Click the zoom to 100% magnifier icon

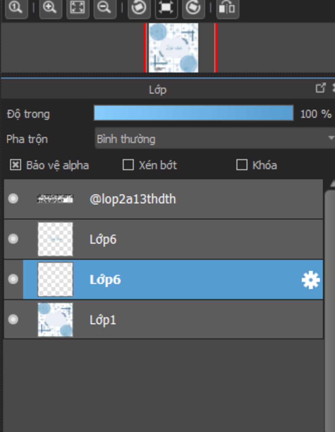[x=16, y=7]
